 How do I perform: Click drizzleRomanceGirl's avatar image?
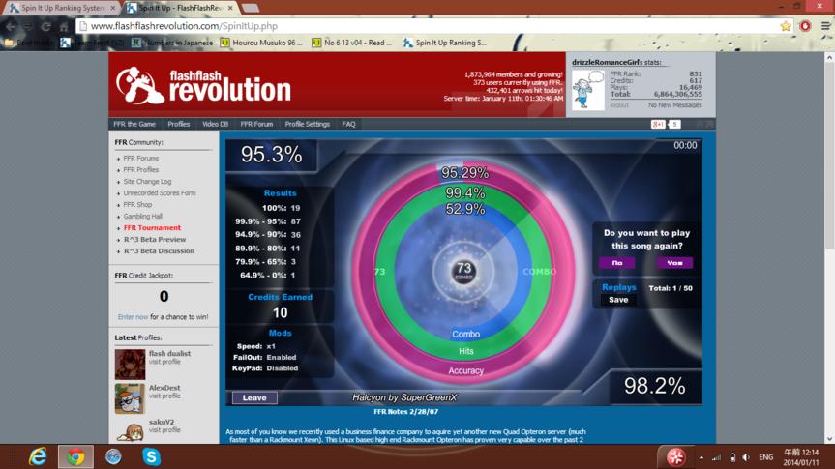point(588,89)
